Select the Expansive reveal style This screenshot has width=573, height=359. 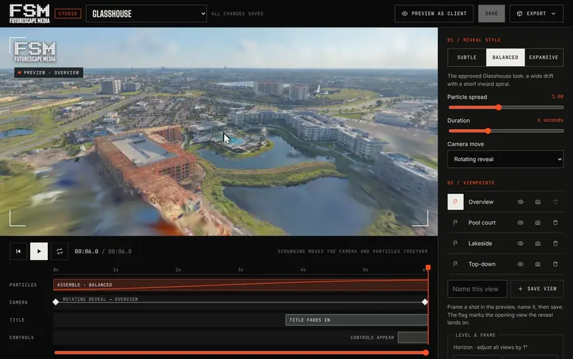tap(544, 57)
